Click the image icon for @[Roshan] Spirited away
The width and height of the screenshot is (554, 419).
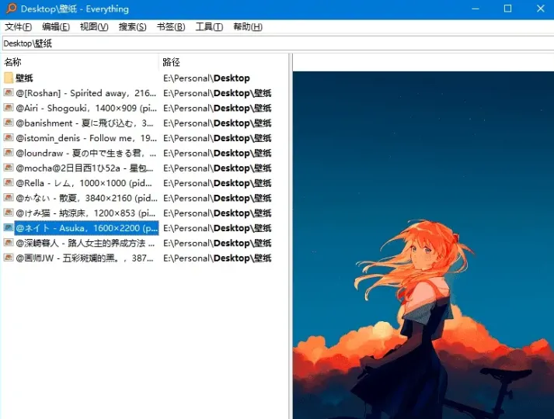point(9,93)
